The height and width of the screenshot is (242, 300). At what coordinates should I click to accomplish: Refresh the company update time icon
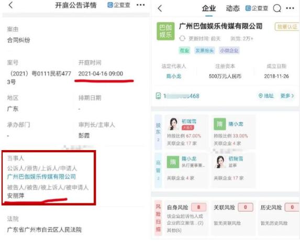click(182, 38)
